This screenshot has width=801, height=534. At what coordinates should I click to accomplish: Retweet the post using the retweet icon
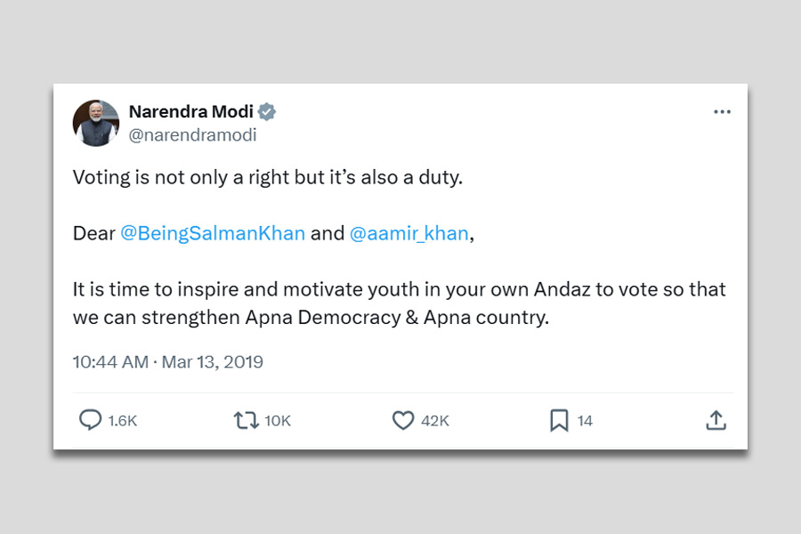(x=246, y=420)
